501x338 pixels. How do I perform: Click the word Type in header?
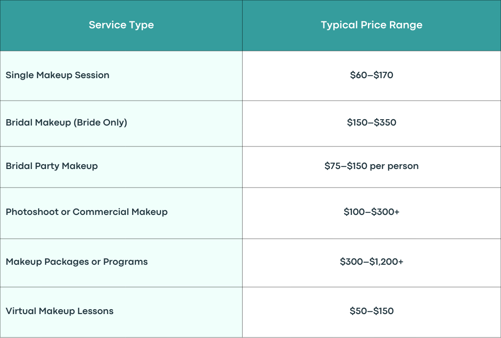point(141,25)
